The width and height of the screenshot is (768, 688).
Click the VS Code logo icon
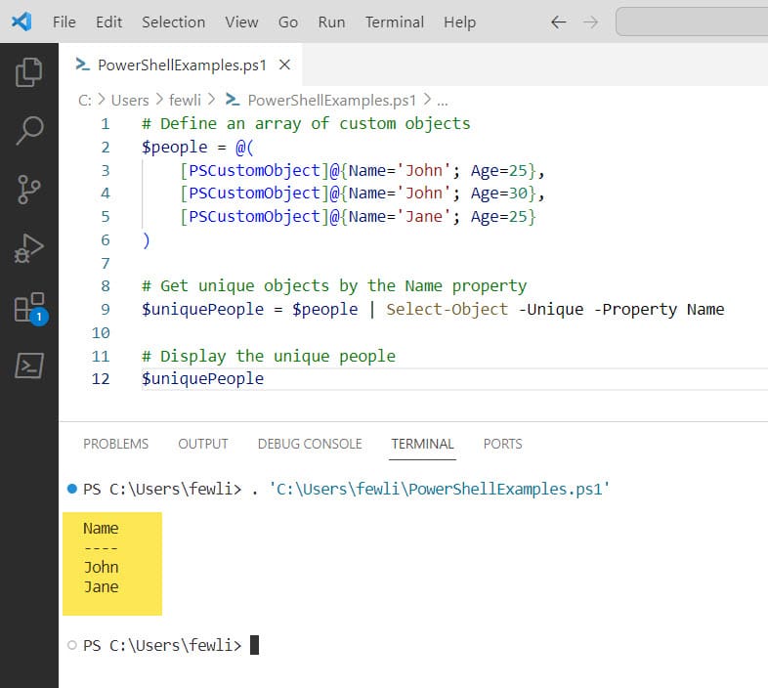pyautogui.click(x=21, y=22)
